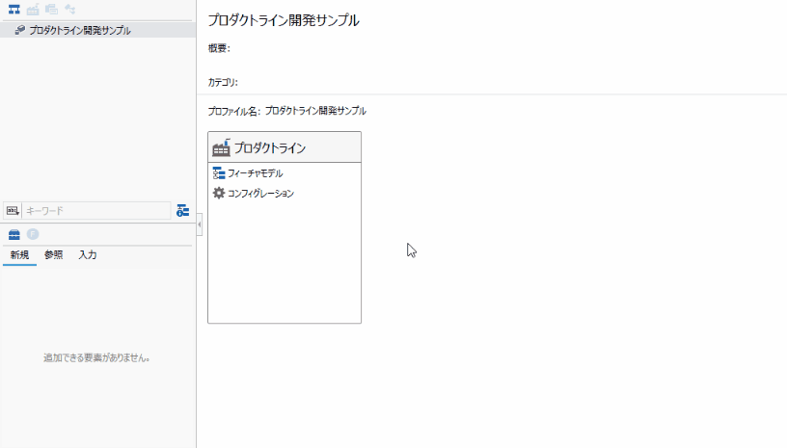Click the blue hierarchy structure icon in top toolbar
The width and height of the screenshot is (787, 448).
click(x=14, y=10)
